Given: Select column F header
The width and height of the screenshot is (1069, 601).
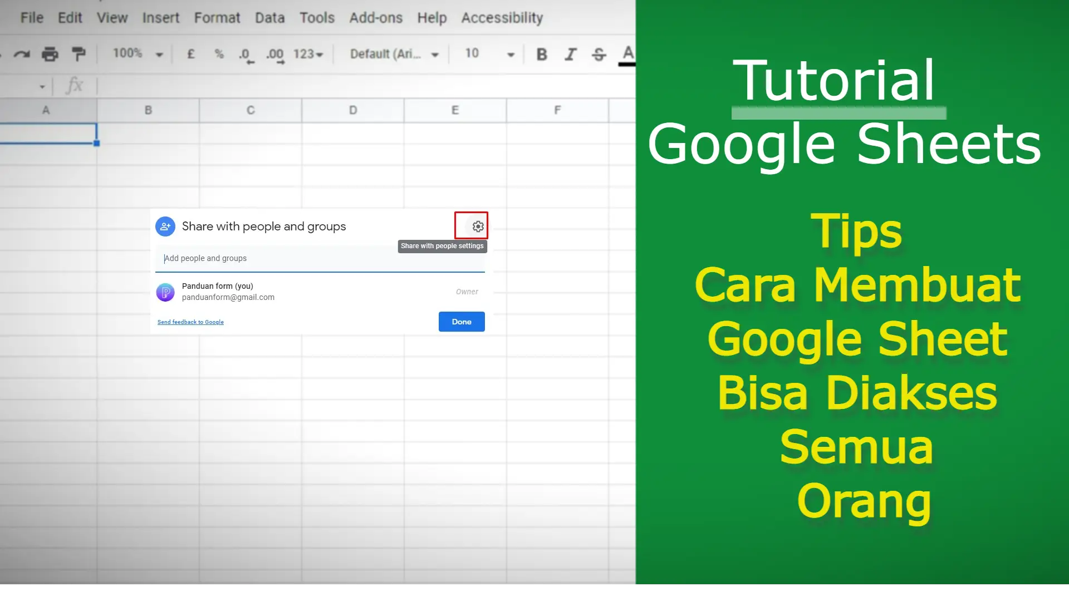Looking at the screenshot, I should [557, 110].
